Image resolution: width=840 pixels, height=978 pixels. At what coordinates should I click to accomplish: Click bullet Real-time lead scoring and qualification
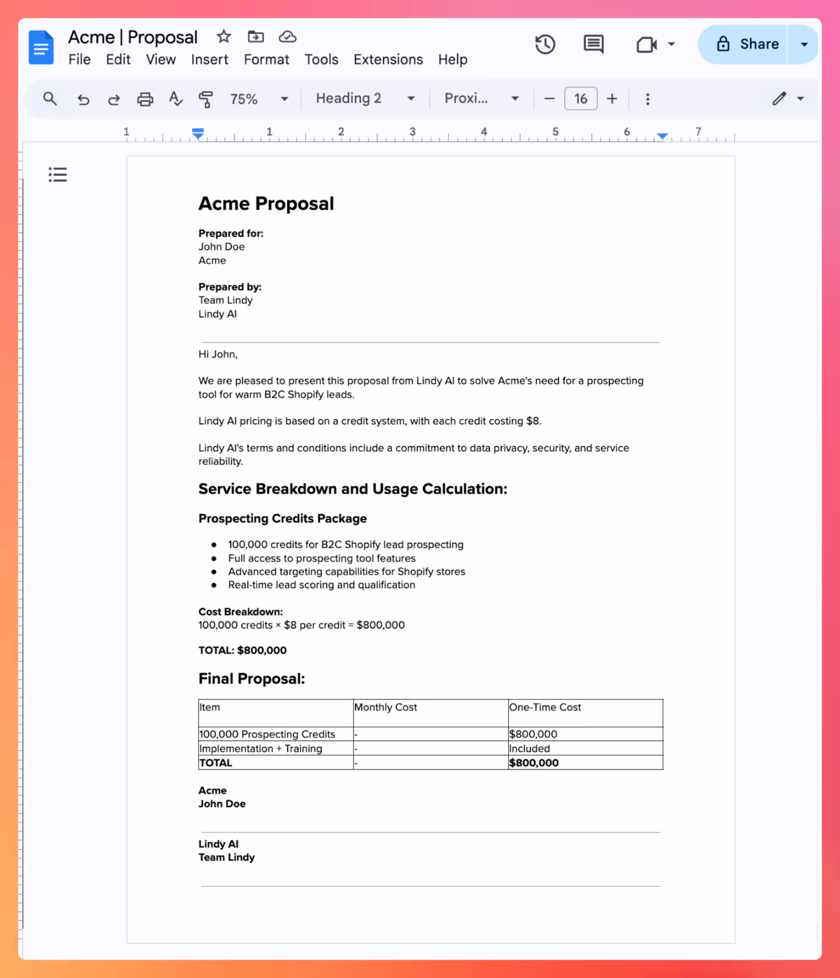[x=322, y=585]
